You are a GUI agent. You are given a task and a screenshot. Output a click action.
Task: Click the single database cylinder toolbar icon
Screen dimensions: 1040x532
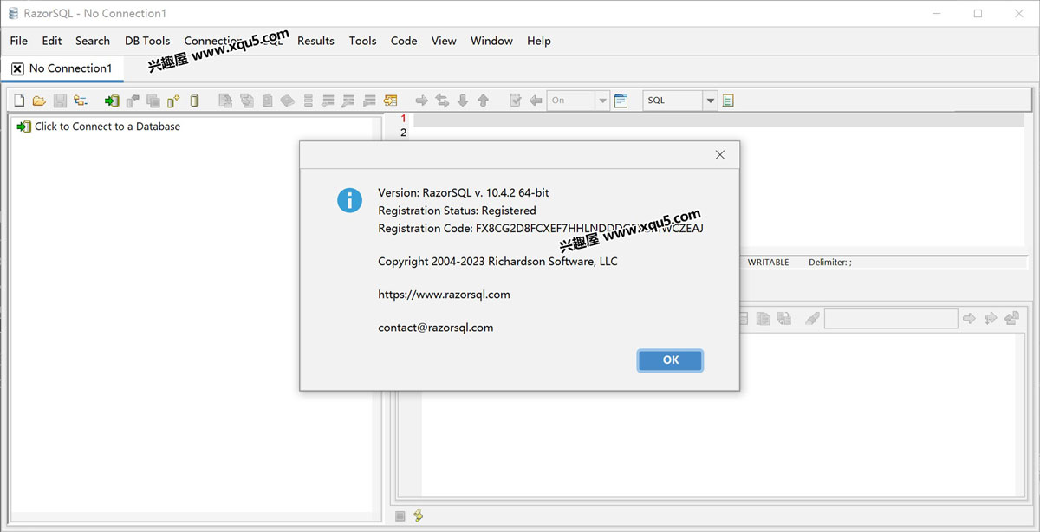pyautogui.click(x=194, y=101)
